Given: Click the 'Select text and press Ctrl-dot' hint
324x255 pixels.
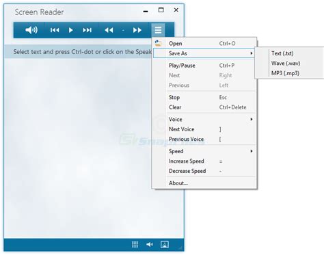Looking at the screenshot, I should point(83,52).
